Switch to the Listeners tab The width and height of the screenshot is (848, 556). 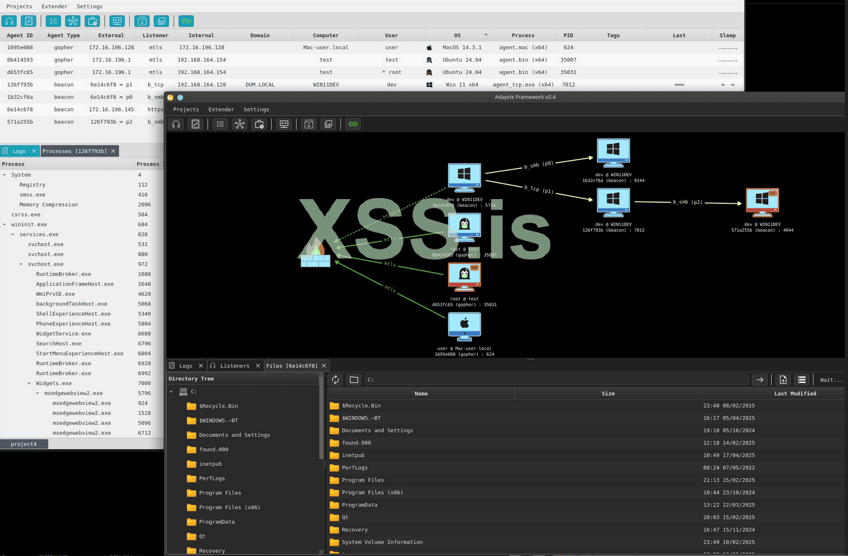click(234, 366)
